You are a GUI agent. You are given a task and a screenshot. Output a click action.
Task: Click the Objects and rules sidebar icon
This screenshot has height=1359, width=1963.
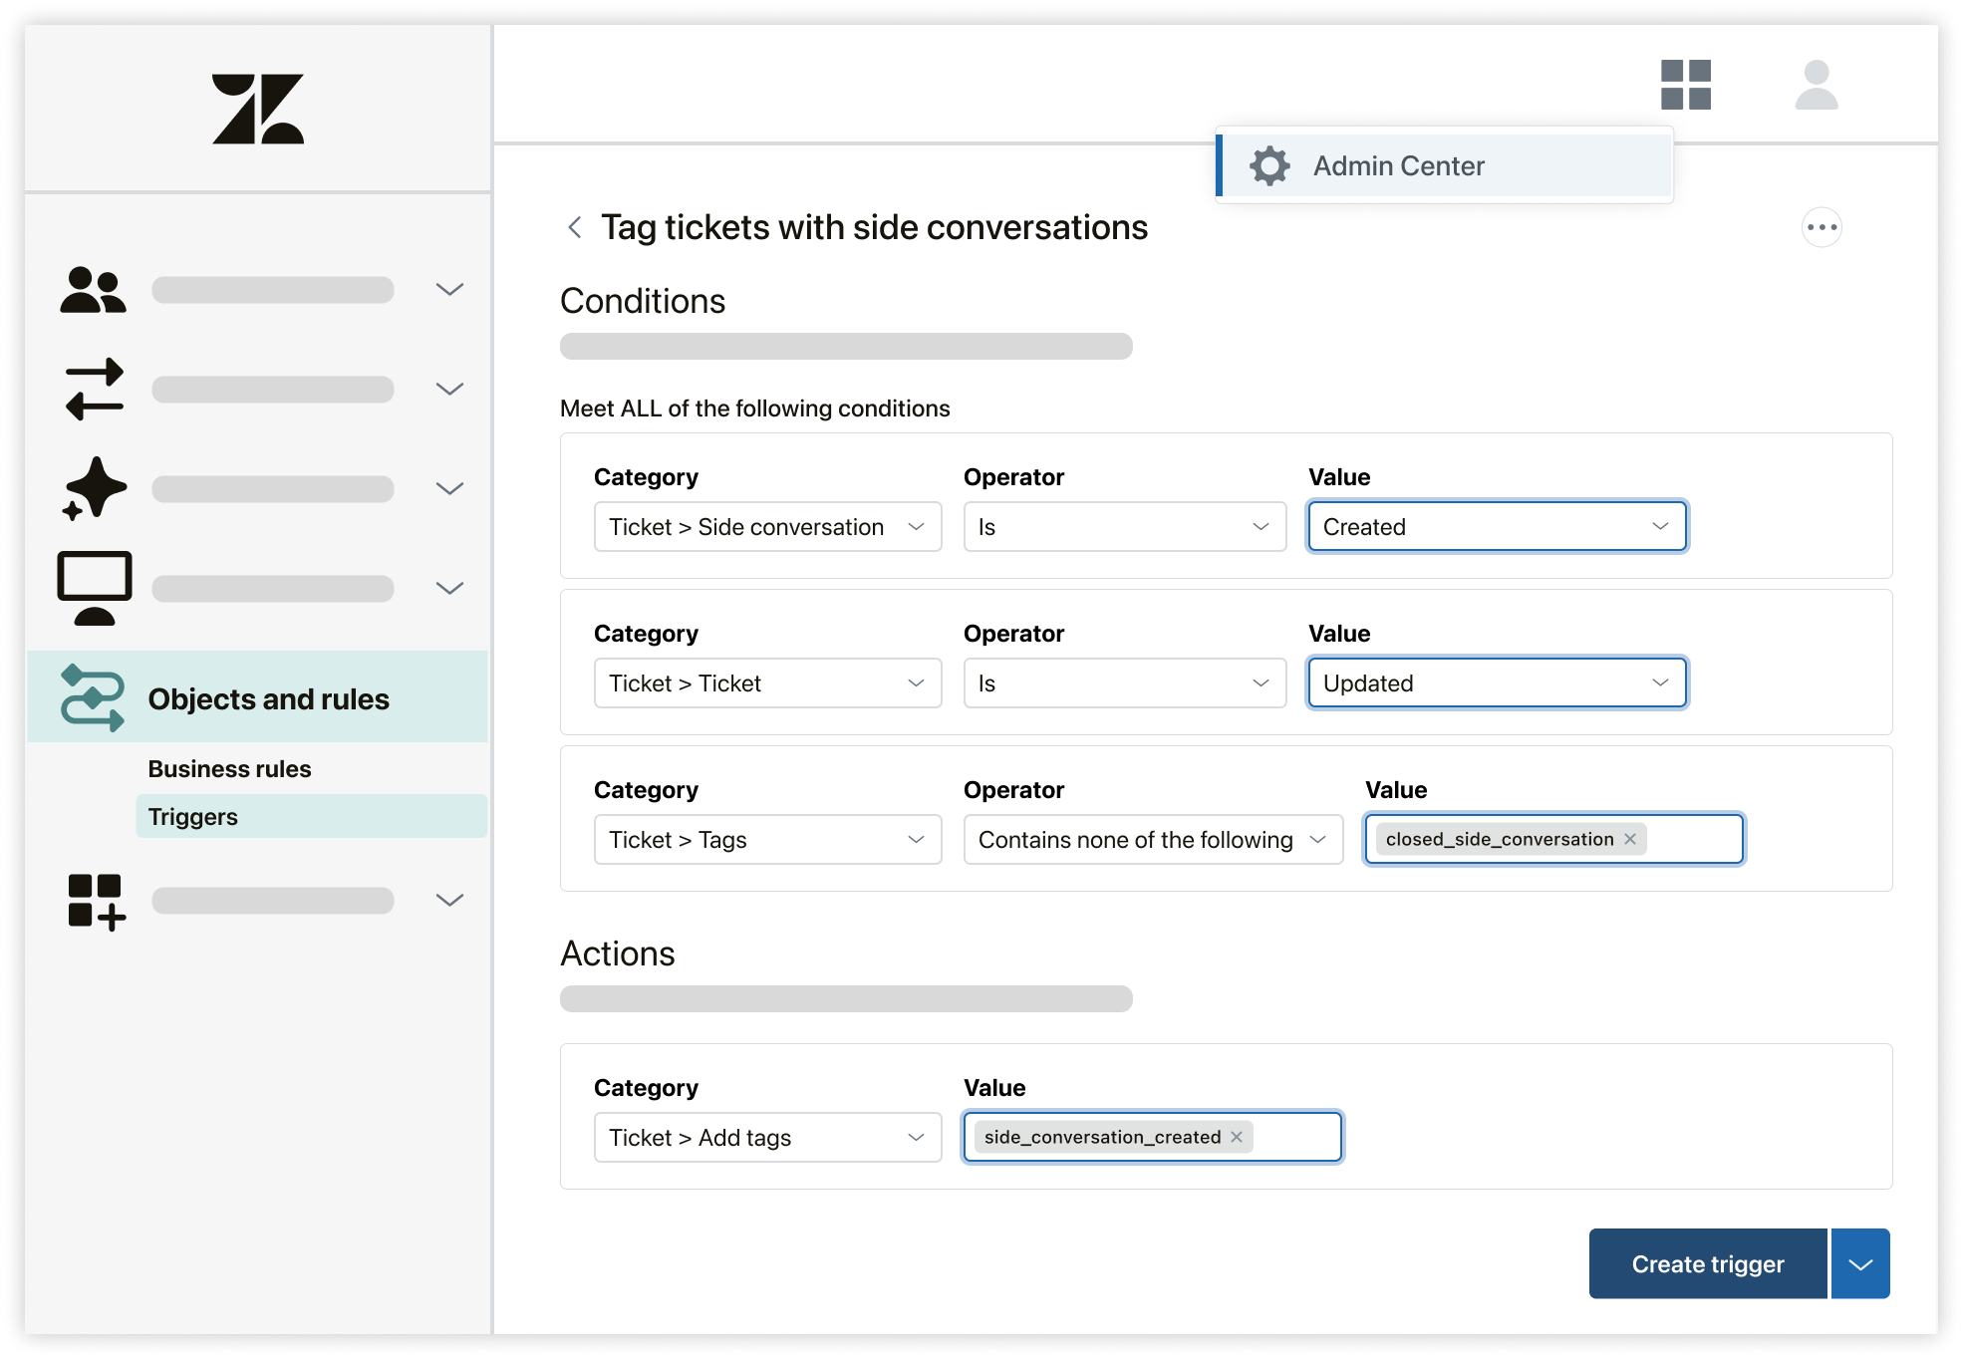pos(93,697)
